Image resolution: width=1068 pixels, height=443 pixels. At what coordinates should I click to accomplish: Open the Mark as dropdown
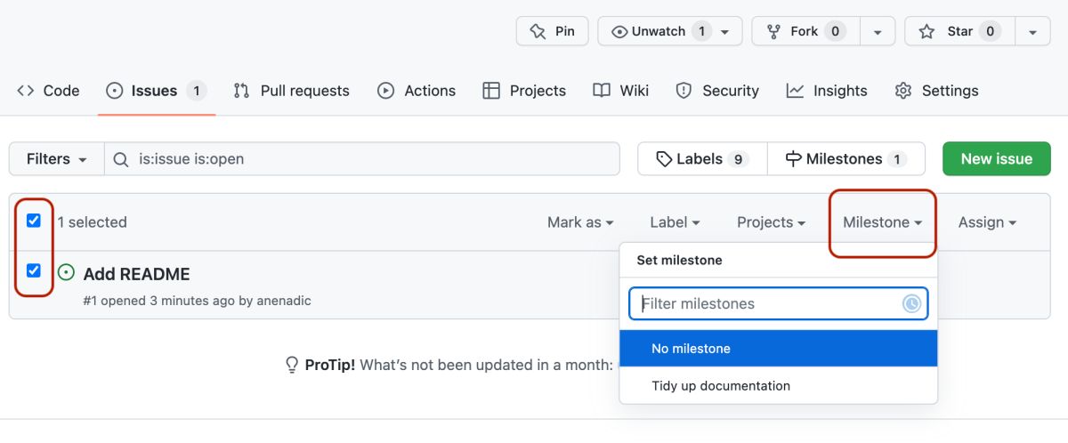580,222
